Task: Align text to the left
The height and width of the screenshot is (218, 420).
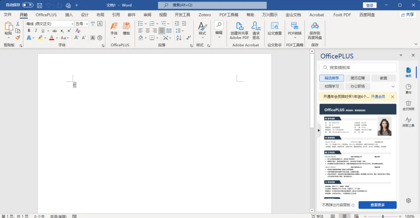Action: (x=141, y=31)
